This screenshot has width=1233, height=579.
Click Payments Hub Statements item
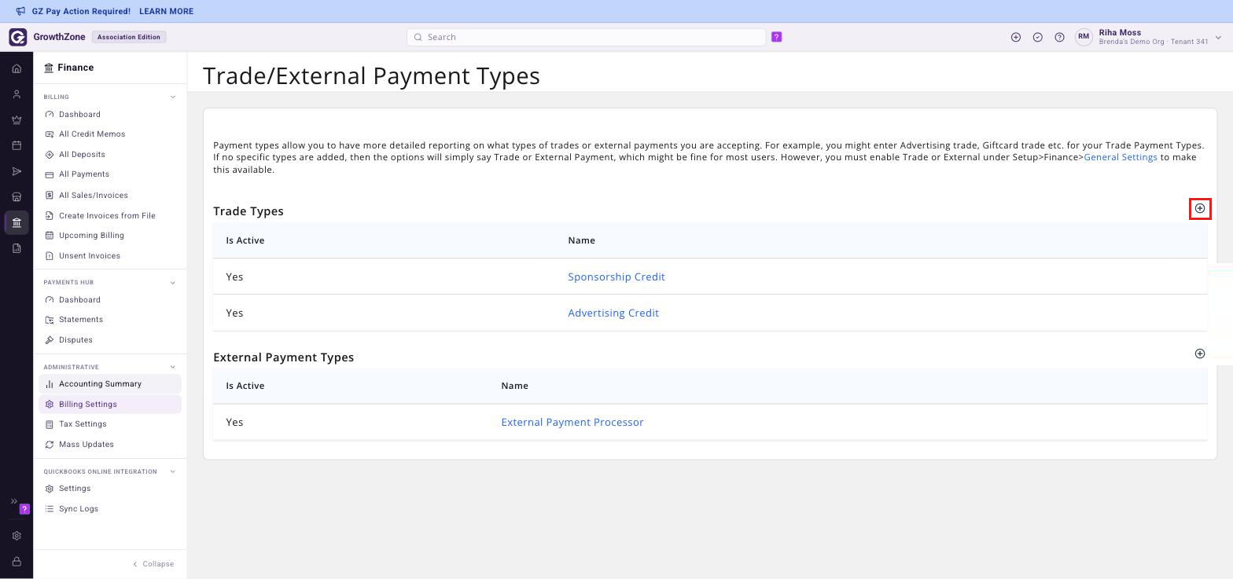pos(81,320)
